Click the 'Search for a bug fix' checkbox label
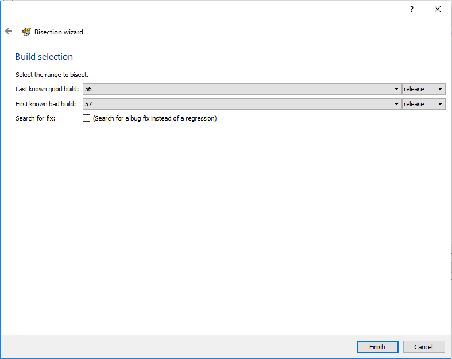452x359 pixels. coord(154,118)
